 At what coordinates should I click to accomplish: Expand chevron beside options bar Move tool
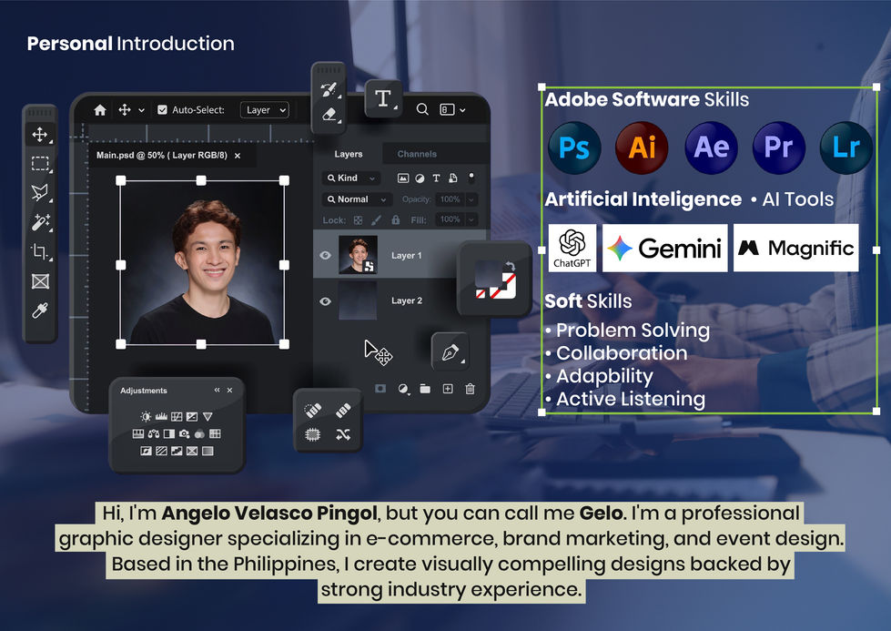[x=141, y=109]
